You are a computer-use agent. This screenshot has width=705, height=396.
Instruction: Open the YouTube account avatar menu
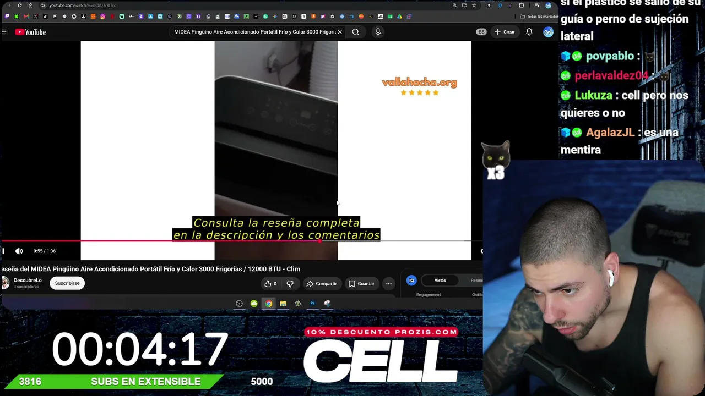(x=548, y=32)
